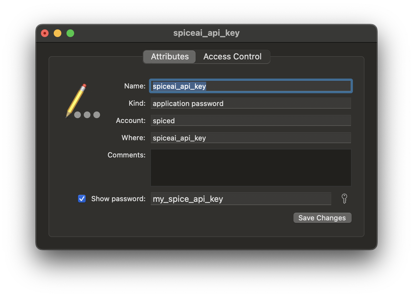The height and width of the screenshot is (297, 413).
Task: Click inside the Comments text area
Action: pos(251,168)
